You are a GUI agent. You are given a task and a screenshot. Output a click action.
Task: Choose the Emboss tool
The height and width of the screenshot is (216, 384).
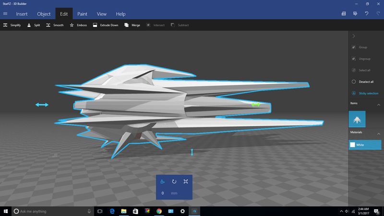78,25
